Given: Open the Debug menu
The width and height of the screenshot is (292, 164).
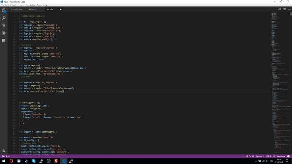Looking at the screenshot, I should pos(32,5).
